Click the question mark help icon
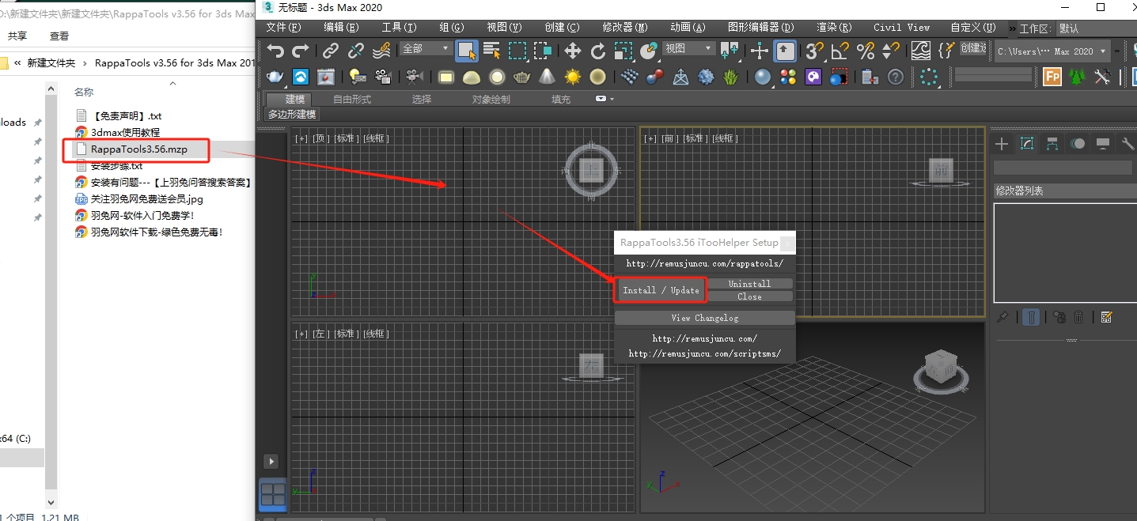 coord(895,77)
